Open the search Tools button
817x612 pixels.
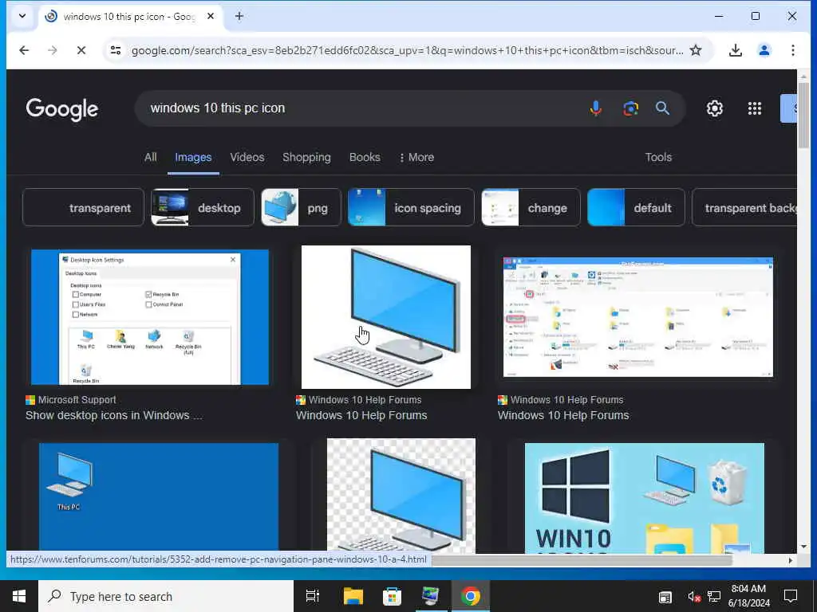tap(658, 157)
